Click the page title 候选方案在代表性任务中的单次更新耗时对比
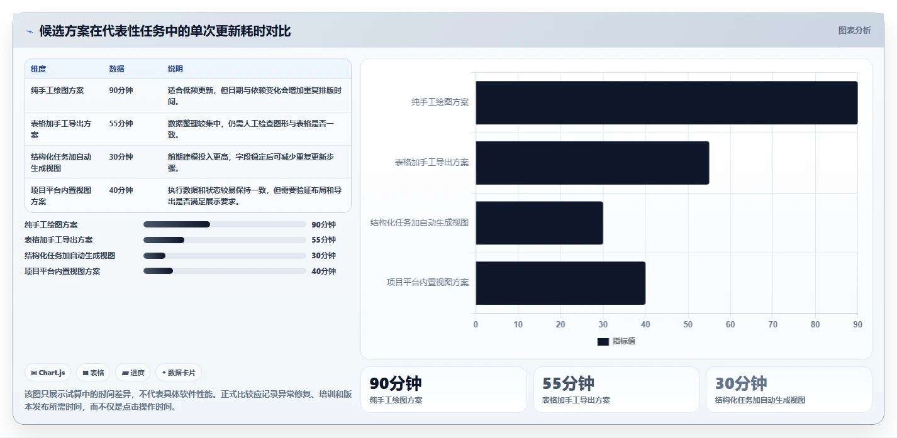The height and width of the screenshot is (438, 897). coord(165,31)
